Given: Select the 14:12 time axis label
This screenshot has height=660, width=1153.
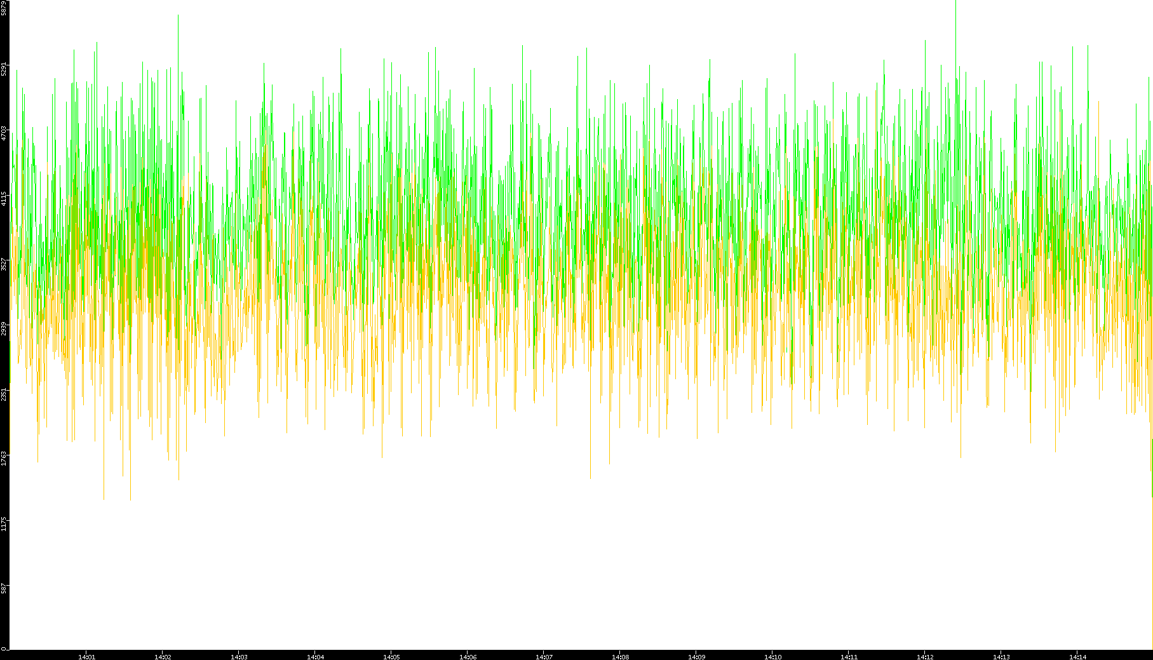Looking at the screenshot, I should coord(925,656).
